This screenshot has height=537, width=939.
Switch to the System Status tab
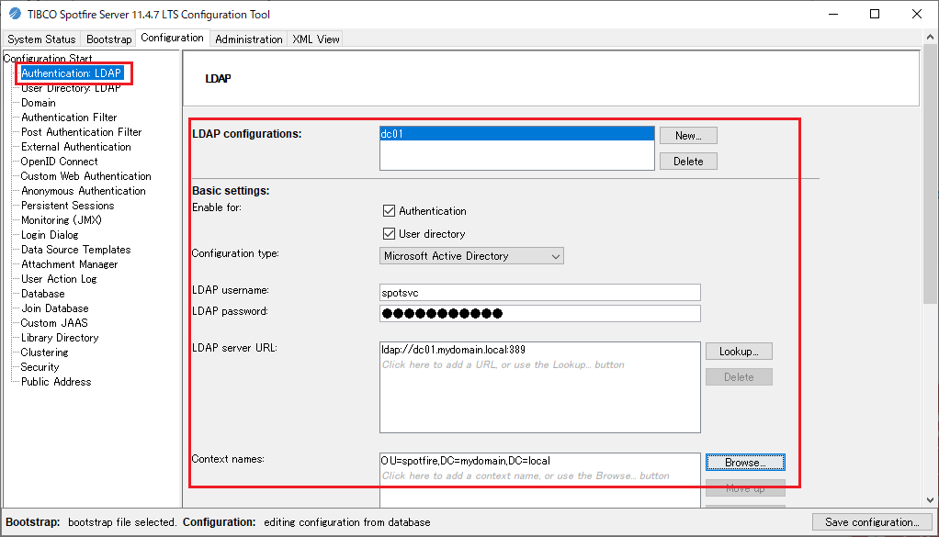point(41,39)
